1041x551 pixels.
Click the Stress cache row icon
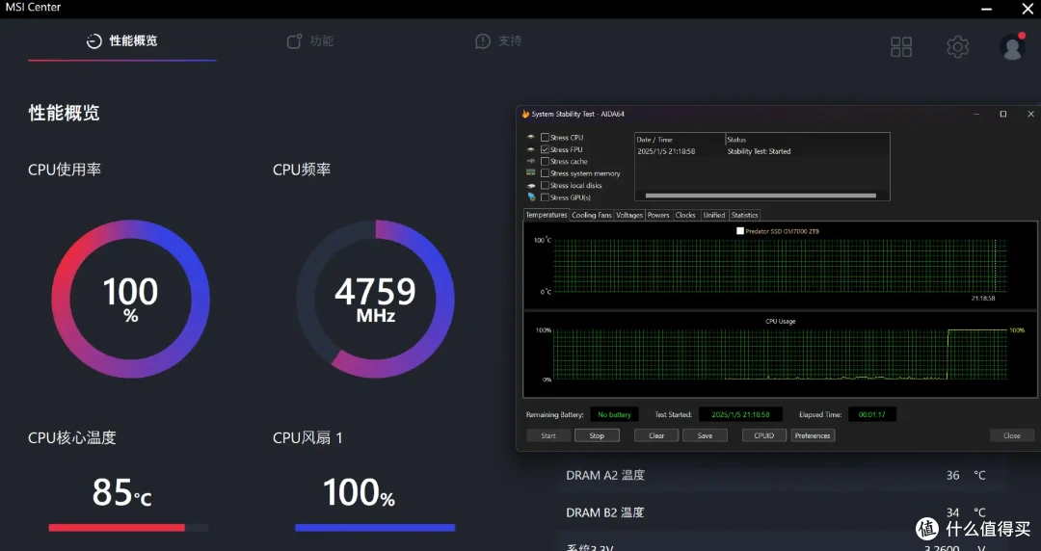[530, 161]
